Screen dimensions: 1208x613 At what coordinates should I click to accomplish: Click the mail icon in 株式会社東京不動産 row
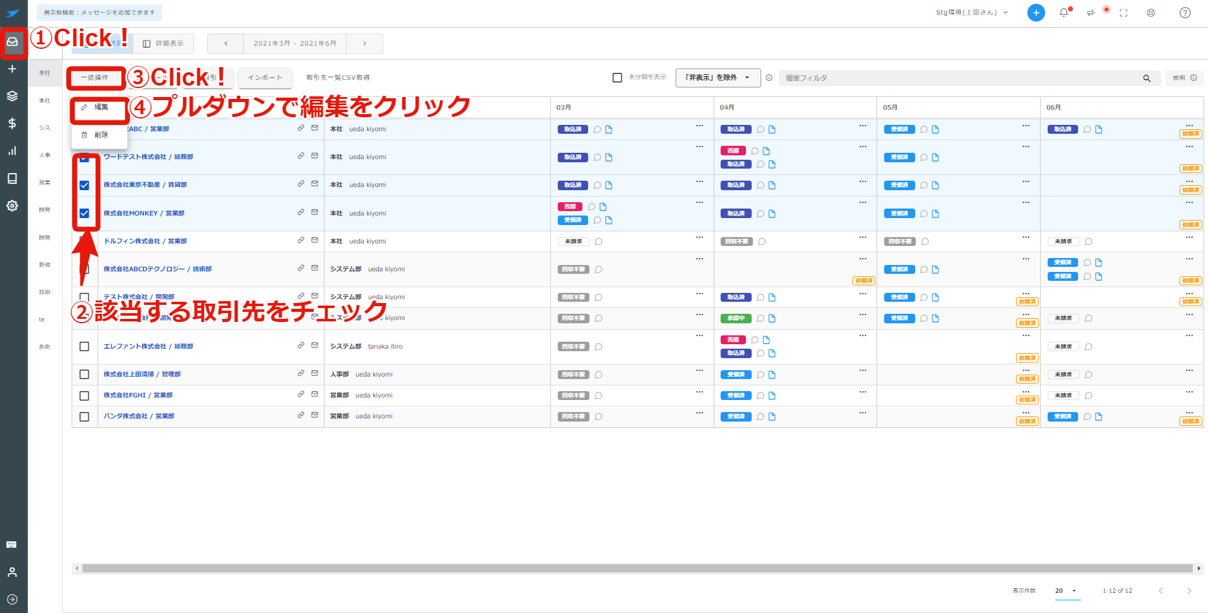(314, 184)
